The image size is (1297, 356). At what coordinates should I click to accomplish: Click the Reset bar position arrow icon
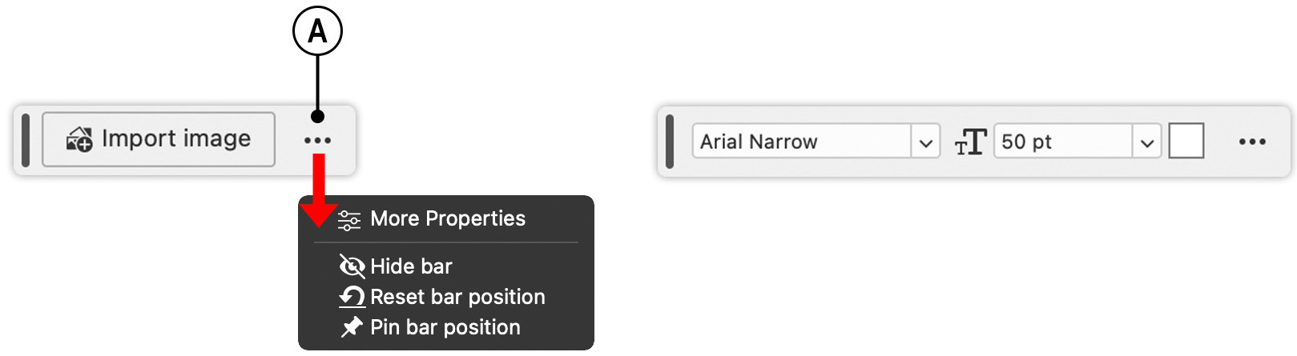click(x=352, y=297)
